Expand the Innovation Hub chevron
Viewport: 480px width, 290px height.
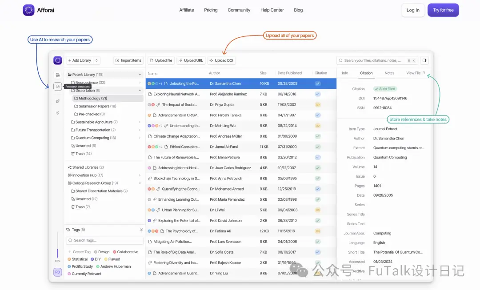(140, 175)
